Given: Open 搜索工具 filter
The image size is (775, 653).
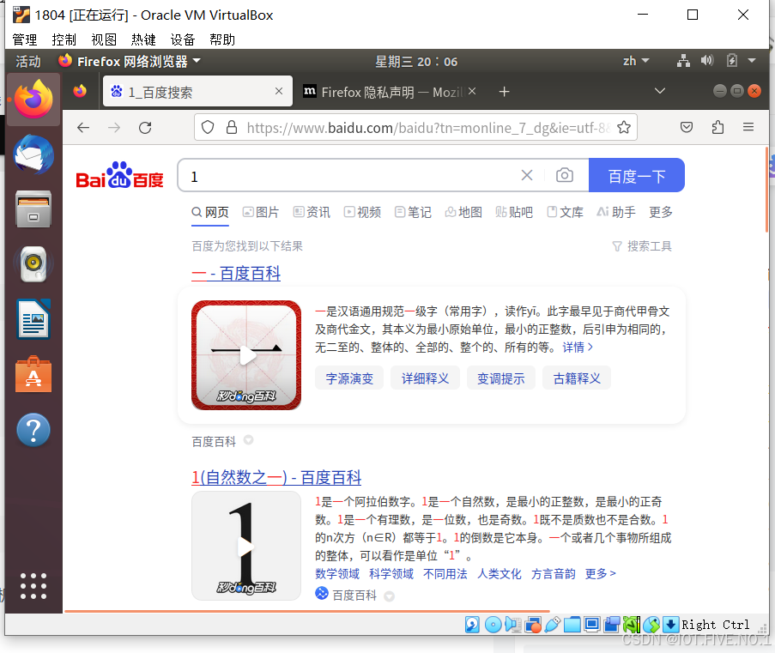Looking at the screenshot, I should [x=642, y=245].
